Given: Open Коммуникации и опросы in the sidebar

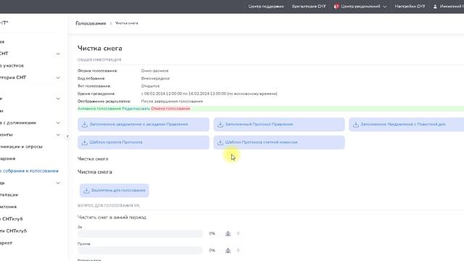Looking at the screenshot, I should (21, 146).
